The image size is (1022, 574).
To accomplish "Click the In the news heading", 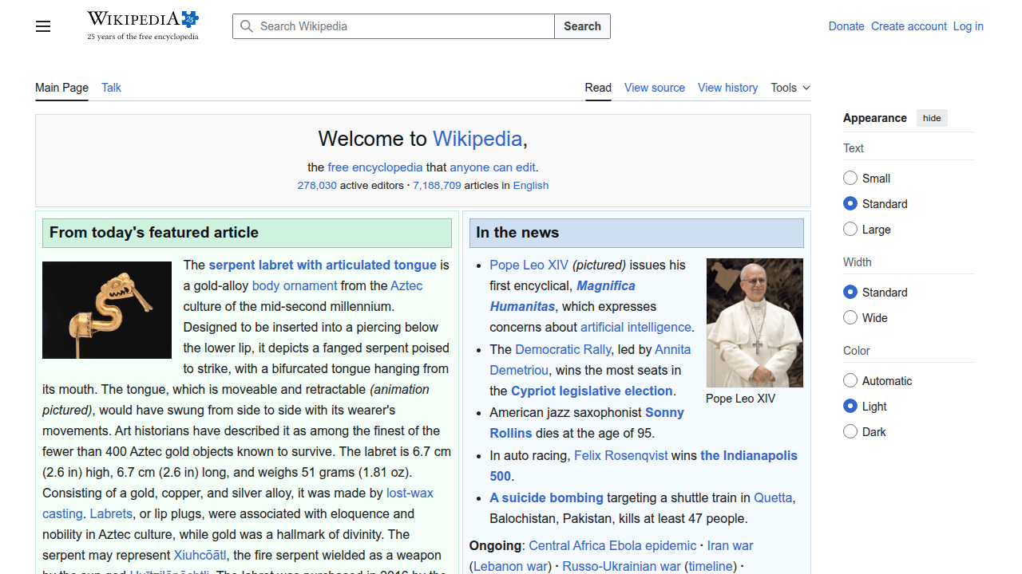I will coord(517,233).
